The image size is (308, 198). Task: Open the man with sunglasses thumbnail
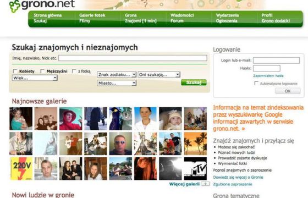pyautogui.click(x=120, y=144)
